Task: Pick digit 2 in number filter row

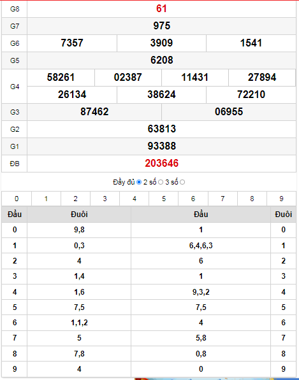Action: pyautogui.click(x=75, y=199)
